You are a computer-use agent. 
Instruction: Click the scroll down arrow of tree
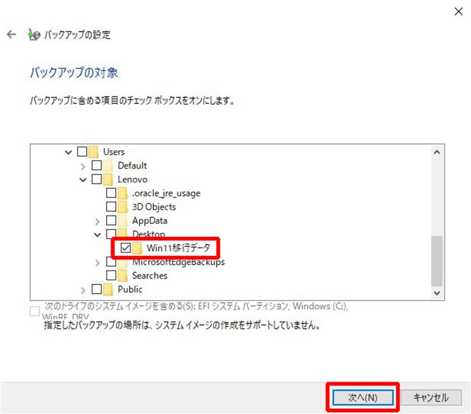coord(437,293)
